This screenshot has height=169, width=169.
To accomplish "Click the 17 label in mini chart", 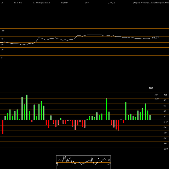I will click(109, 160).
